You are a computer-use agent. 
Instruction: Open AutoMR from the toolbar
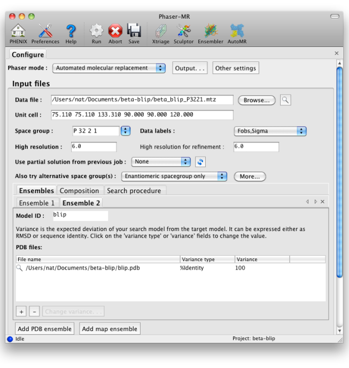pyautogui.click(x=237, y=33)
